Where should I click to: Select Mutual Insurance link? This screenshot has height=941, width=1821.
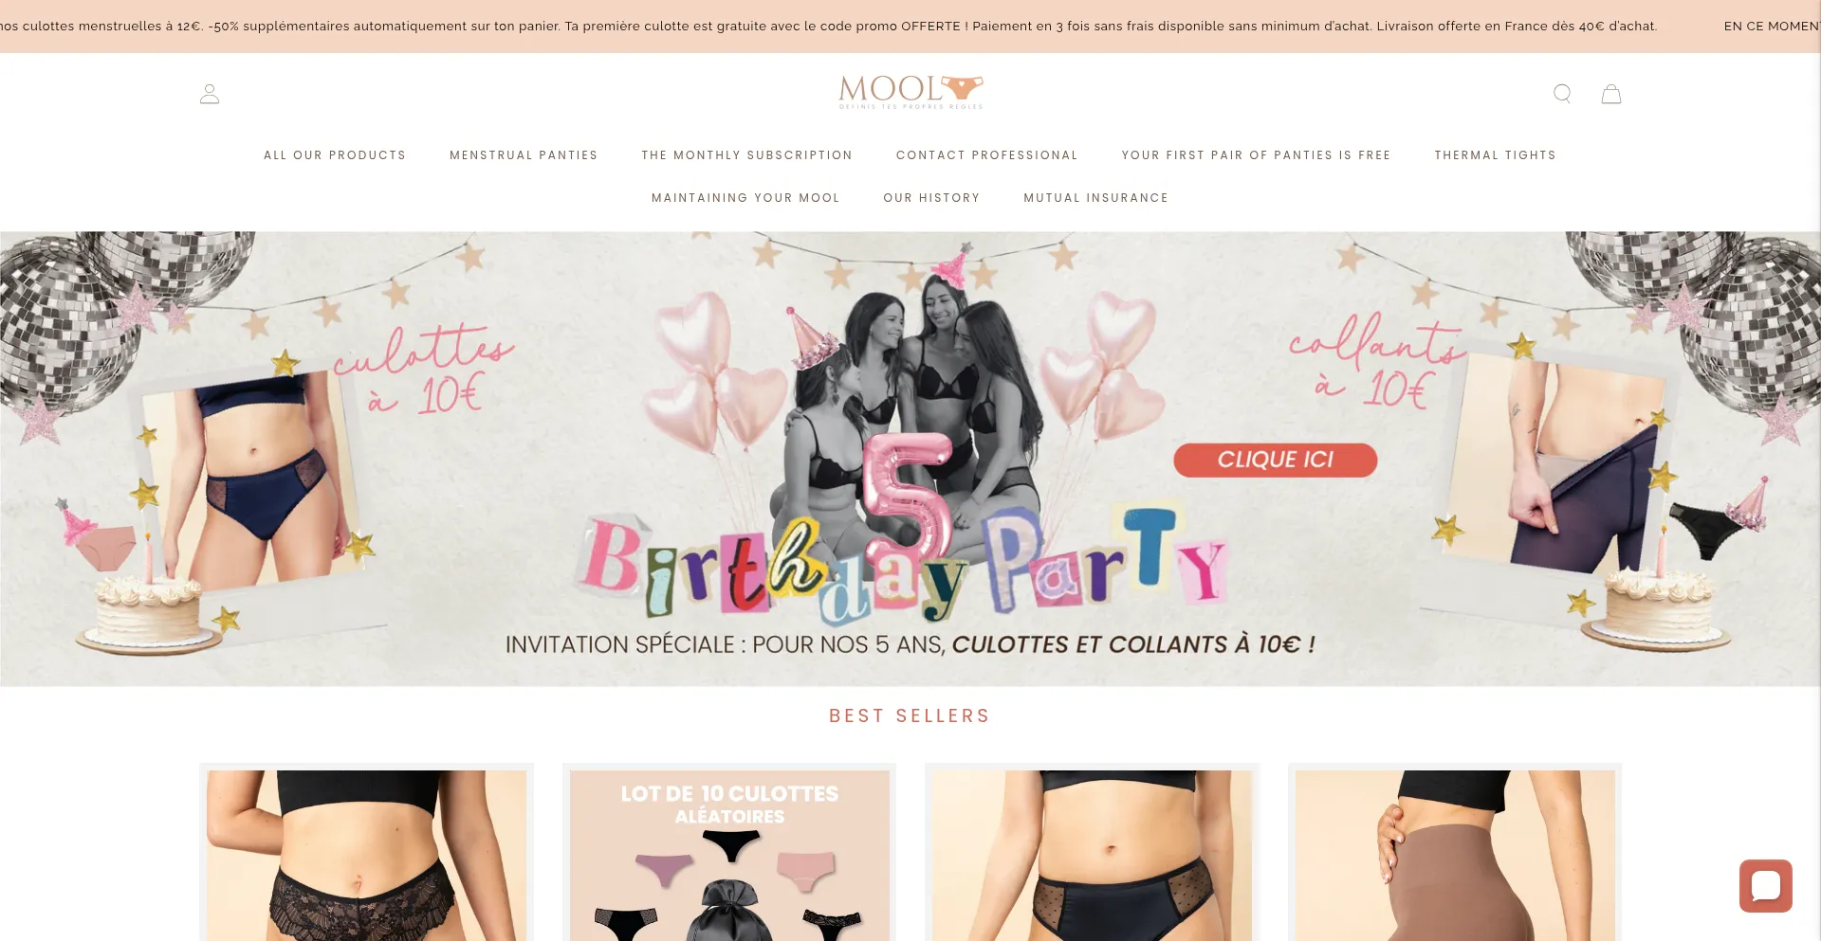[1095, 198]
